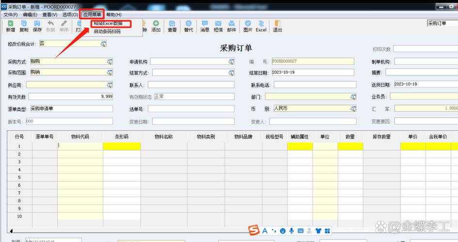
Task: Open the 采购方式 field lookup button
Action: pyautogui.click(x=110, y=61)
